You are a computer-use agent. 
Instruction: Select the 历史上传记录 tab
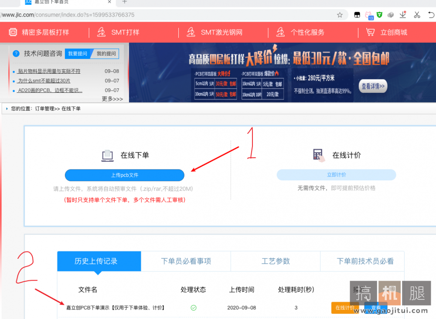tap(99, 261)
